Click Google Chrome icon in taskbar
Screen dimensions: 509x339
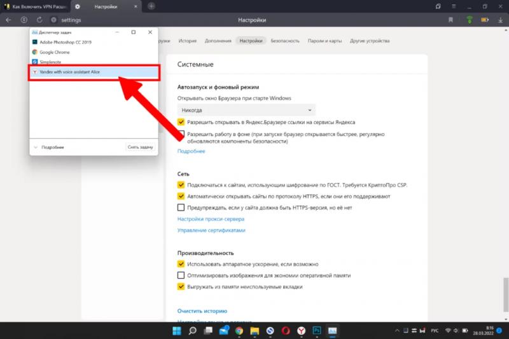click(x=239, y=331)
